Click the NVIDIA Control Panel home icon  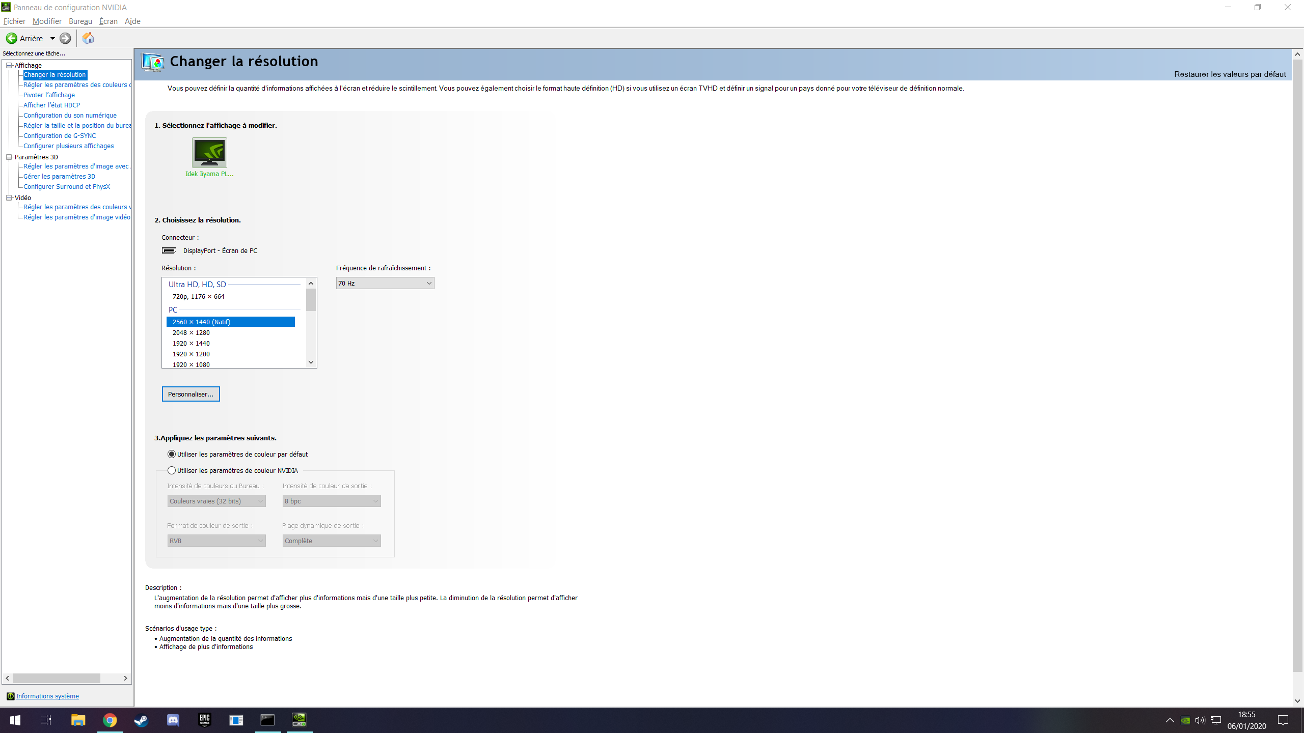tap(88, 38)
